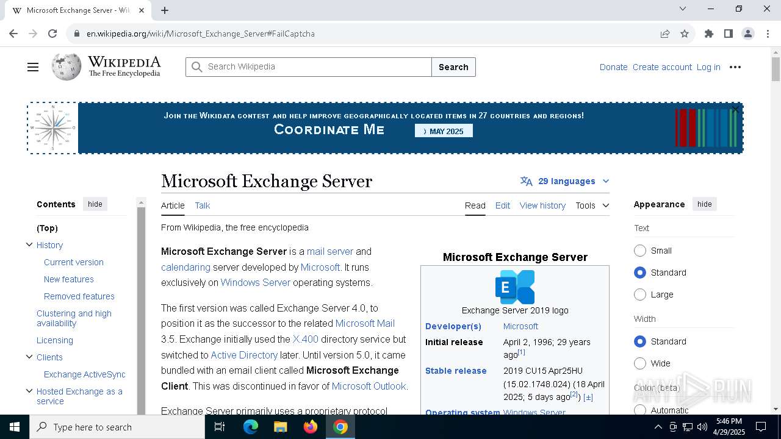Screen dimensions: 781x439
Task: Select the Read tab
Action: pos(475,205)
